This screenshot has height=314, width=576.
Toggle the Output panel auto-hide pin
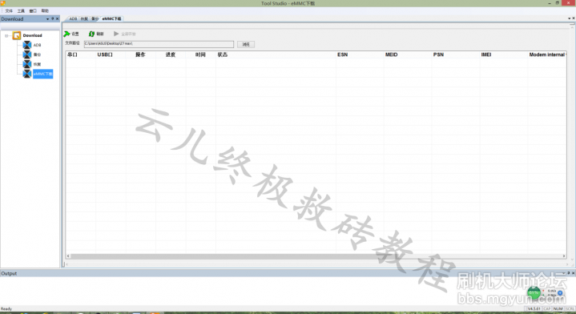[568, 273]
